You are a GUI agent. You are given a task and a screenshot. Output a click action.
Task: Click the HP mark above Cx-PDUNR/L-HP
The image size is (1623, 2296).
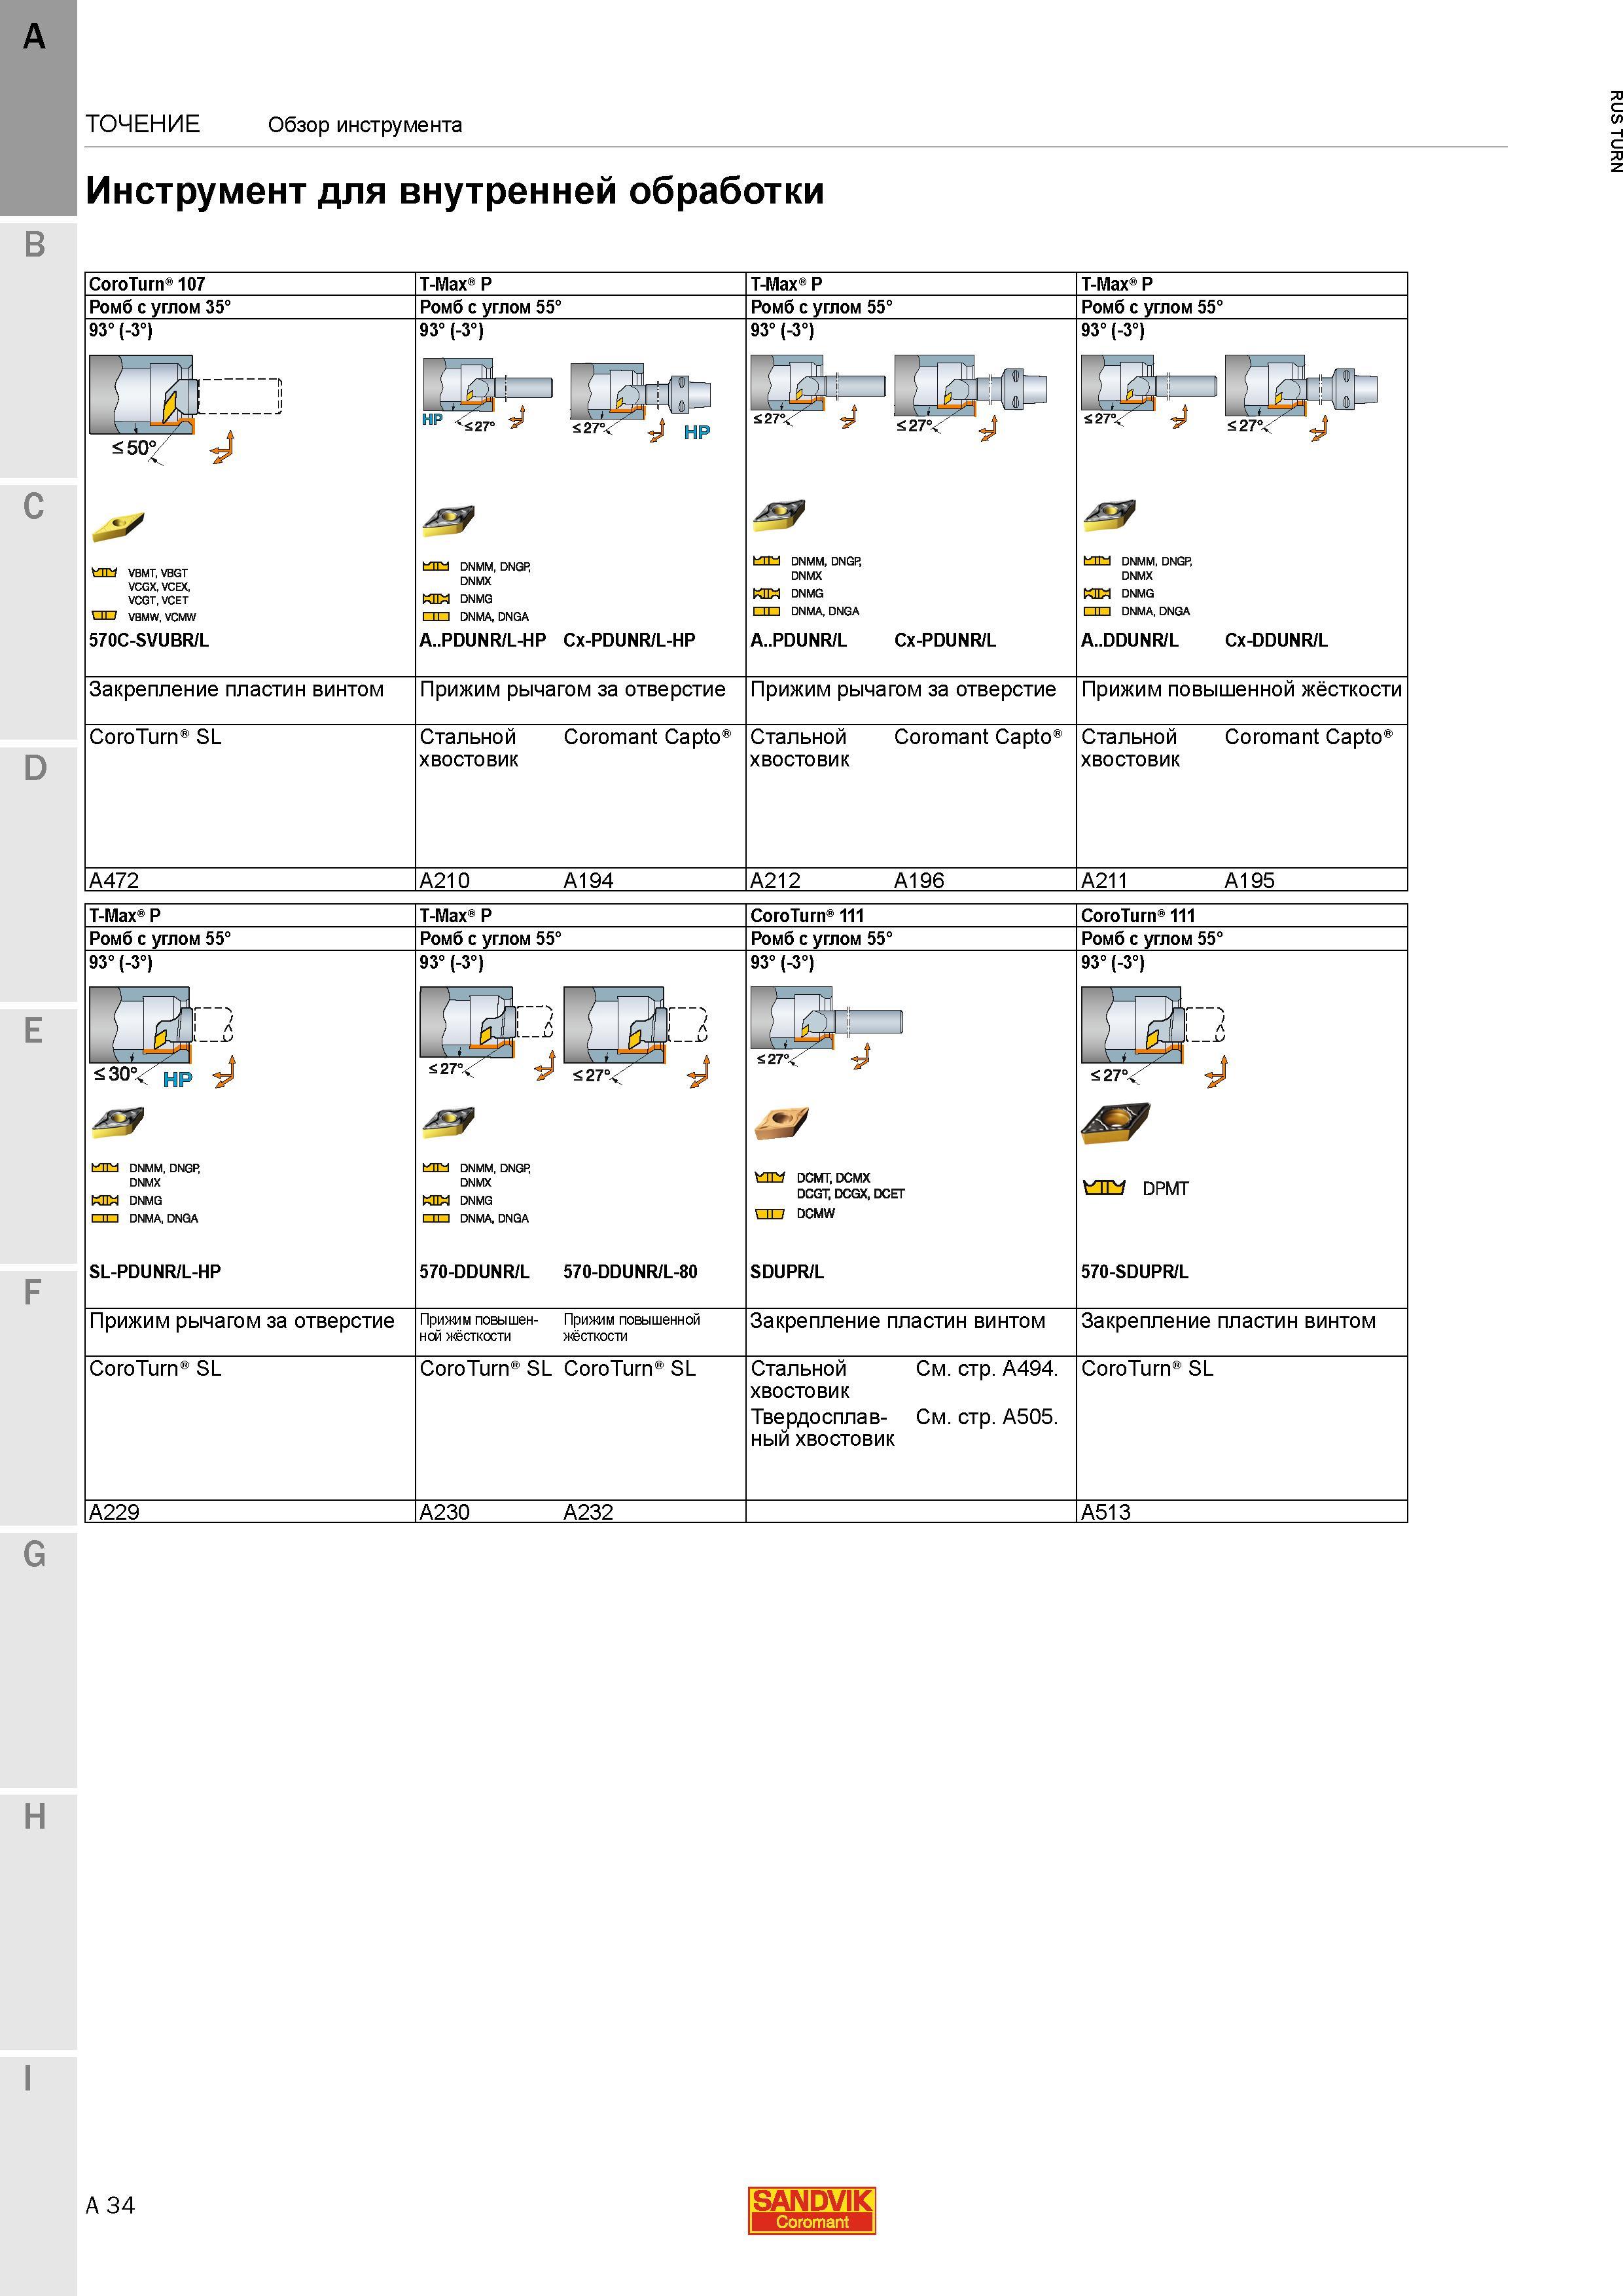coord(697,432)
